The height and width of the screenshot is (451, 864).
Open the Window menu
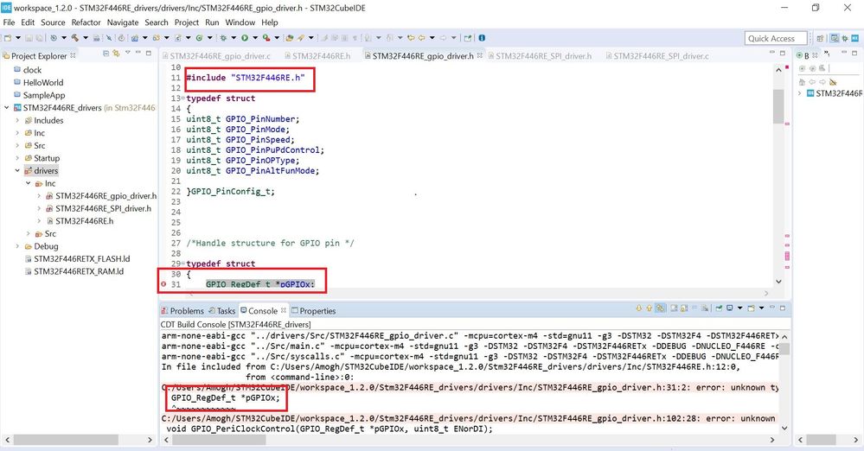[x=240, y=22]
